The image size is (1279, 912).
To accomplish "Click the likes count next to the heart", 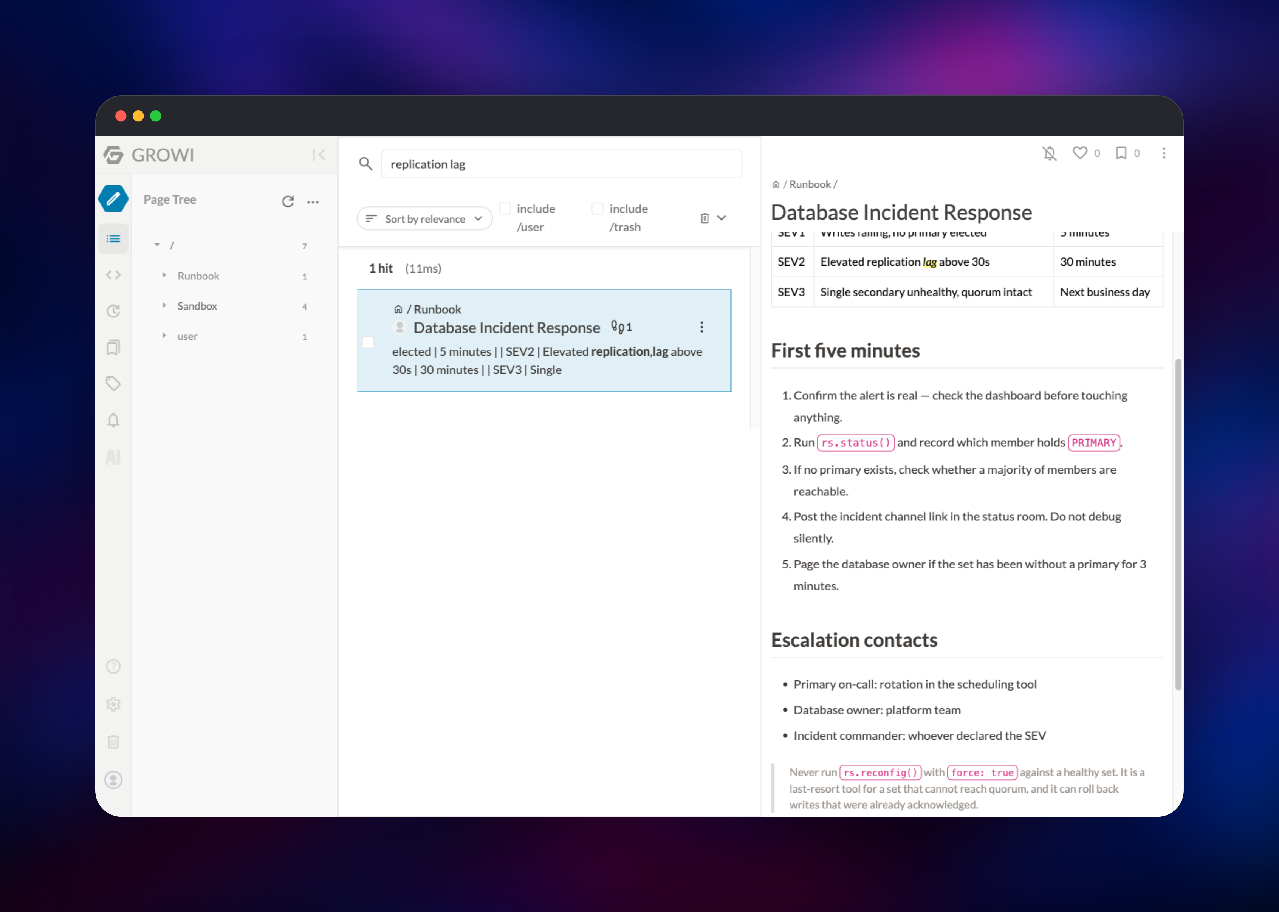I will pyautogui.click(x=1097, y=153).
